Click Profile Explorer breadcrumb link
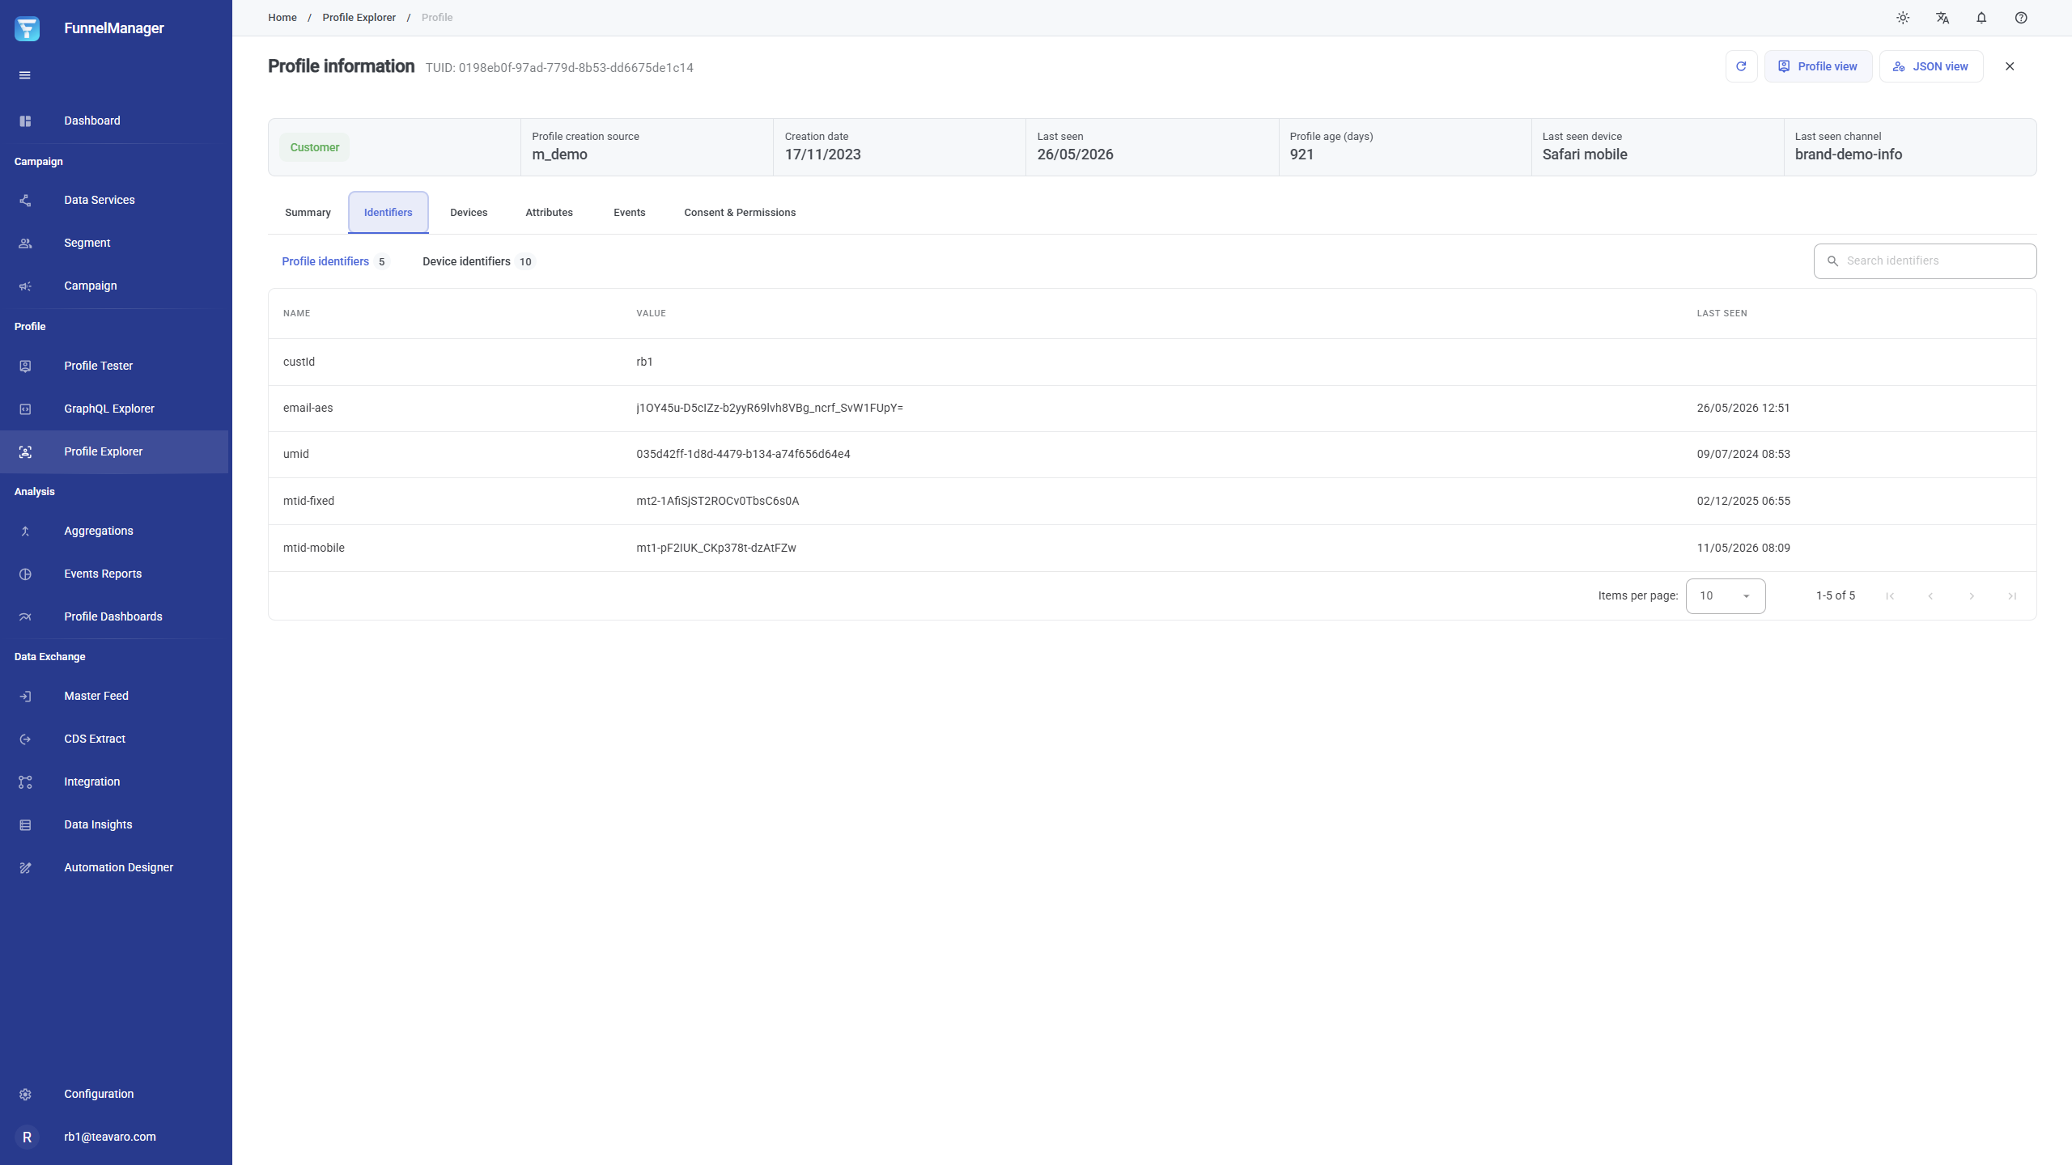Image resolution: width=2072 pixels, height=1165 pixels. 359,18
